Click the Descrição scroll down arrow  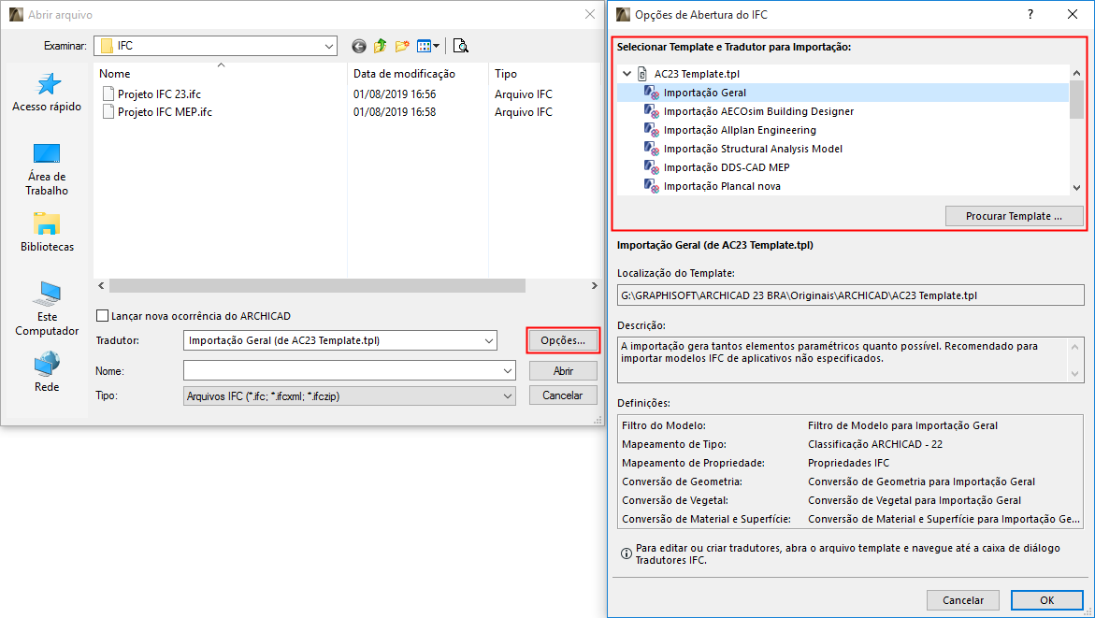point(1075,374)
